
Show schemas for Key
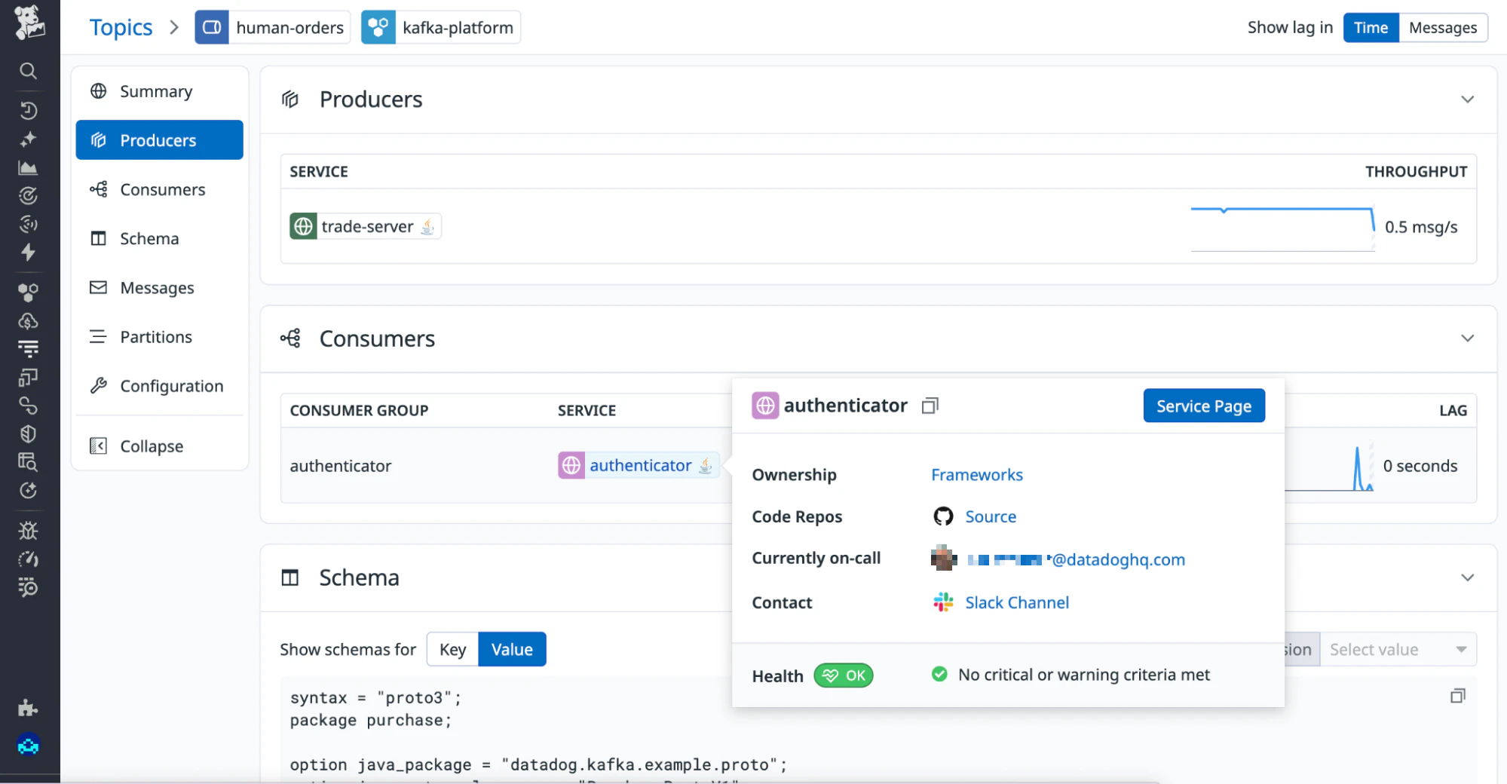click(x=452, y=650)
